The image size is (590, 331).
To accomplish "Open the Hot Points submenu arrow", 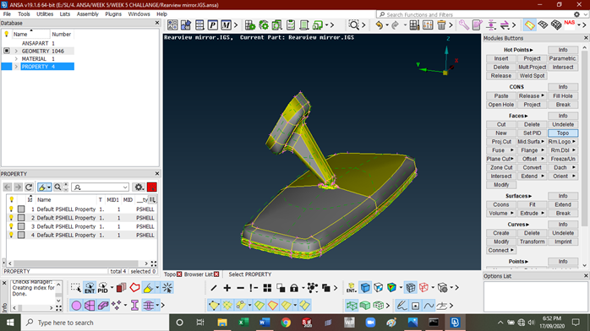I will [x=532, y=50].
